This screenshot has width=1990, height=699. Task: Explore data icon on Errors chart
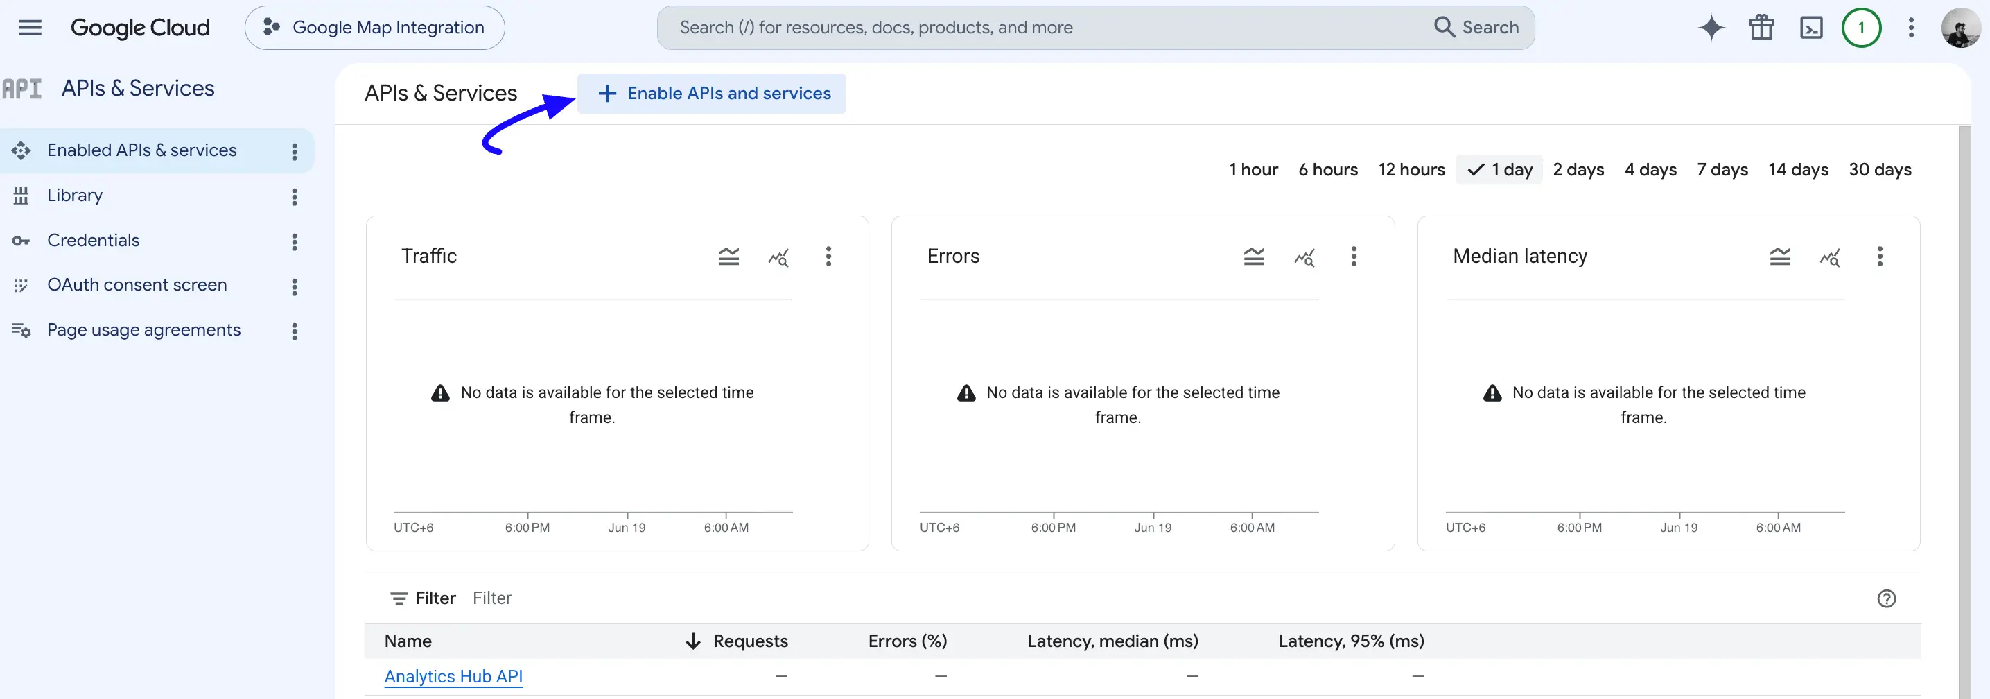[x=1304, y=257]
